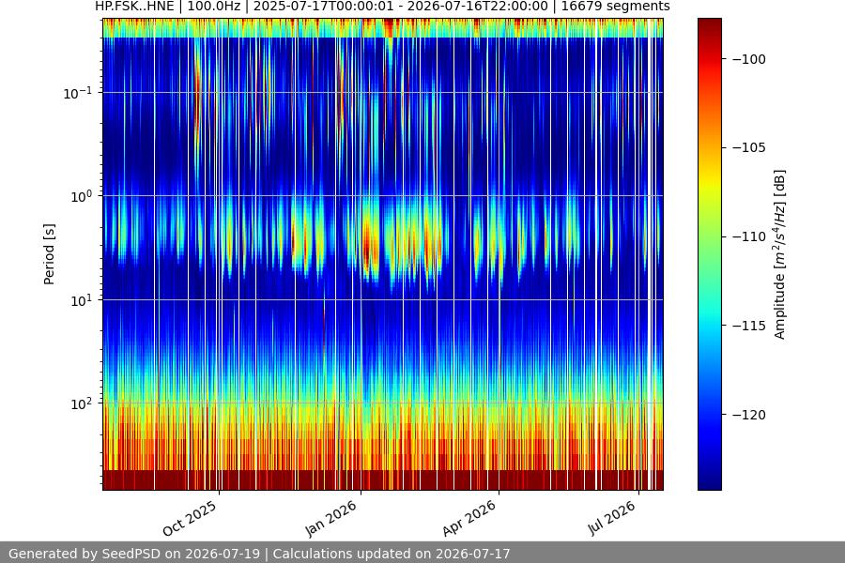
Task: Click the amplitude color scale bar
Action: point(709,254)
